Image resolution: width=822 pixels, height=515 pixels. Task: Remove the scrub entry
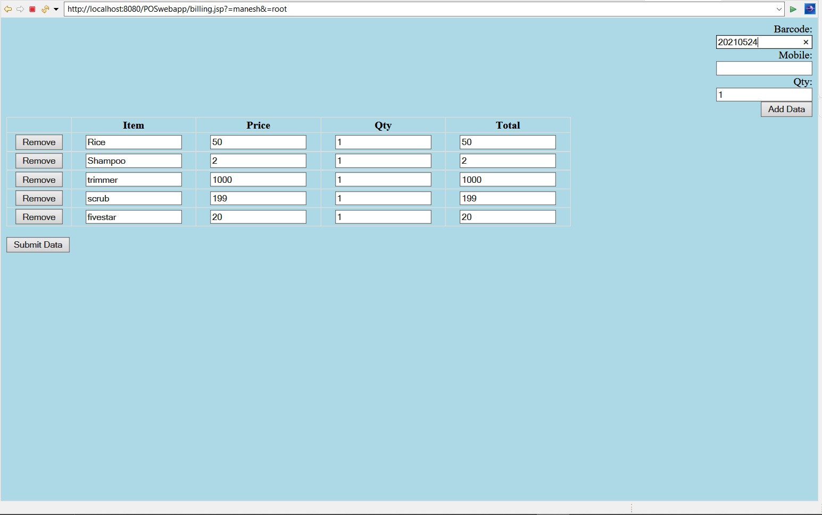click(38, 198)
